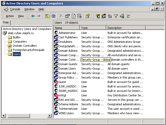Select the DnsUpdatePr... group entry
This screenshot has height=125, width=166.
pos(69,46)
